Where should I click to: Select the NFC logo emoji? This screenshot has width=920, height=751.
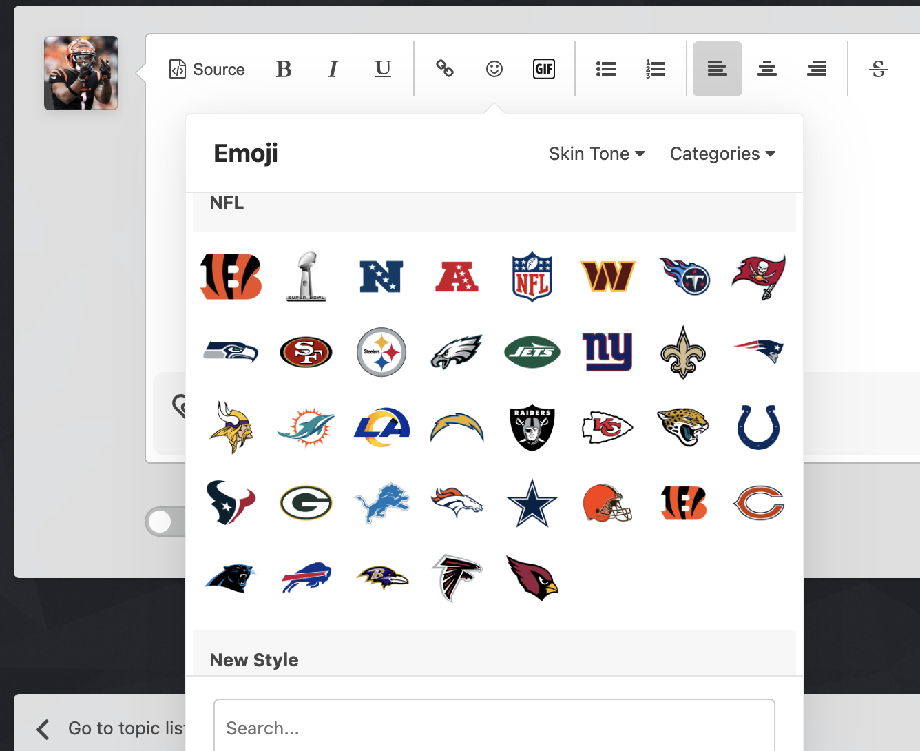pos(381,276)
